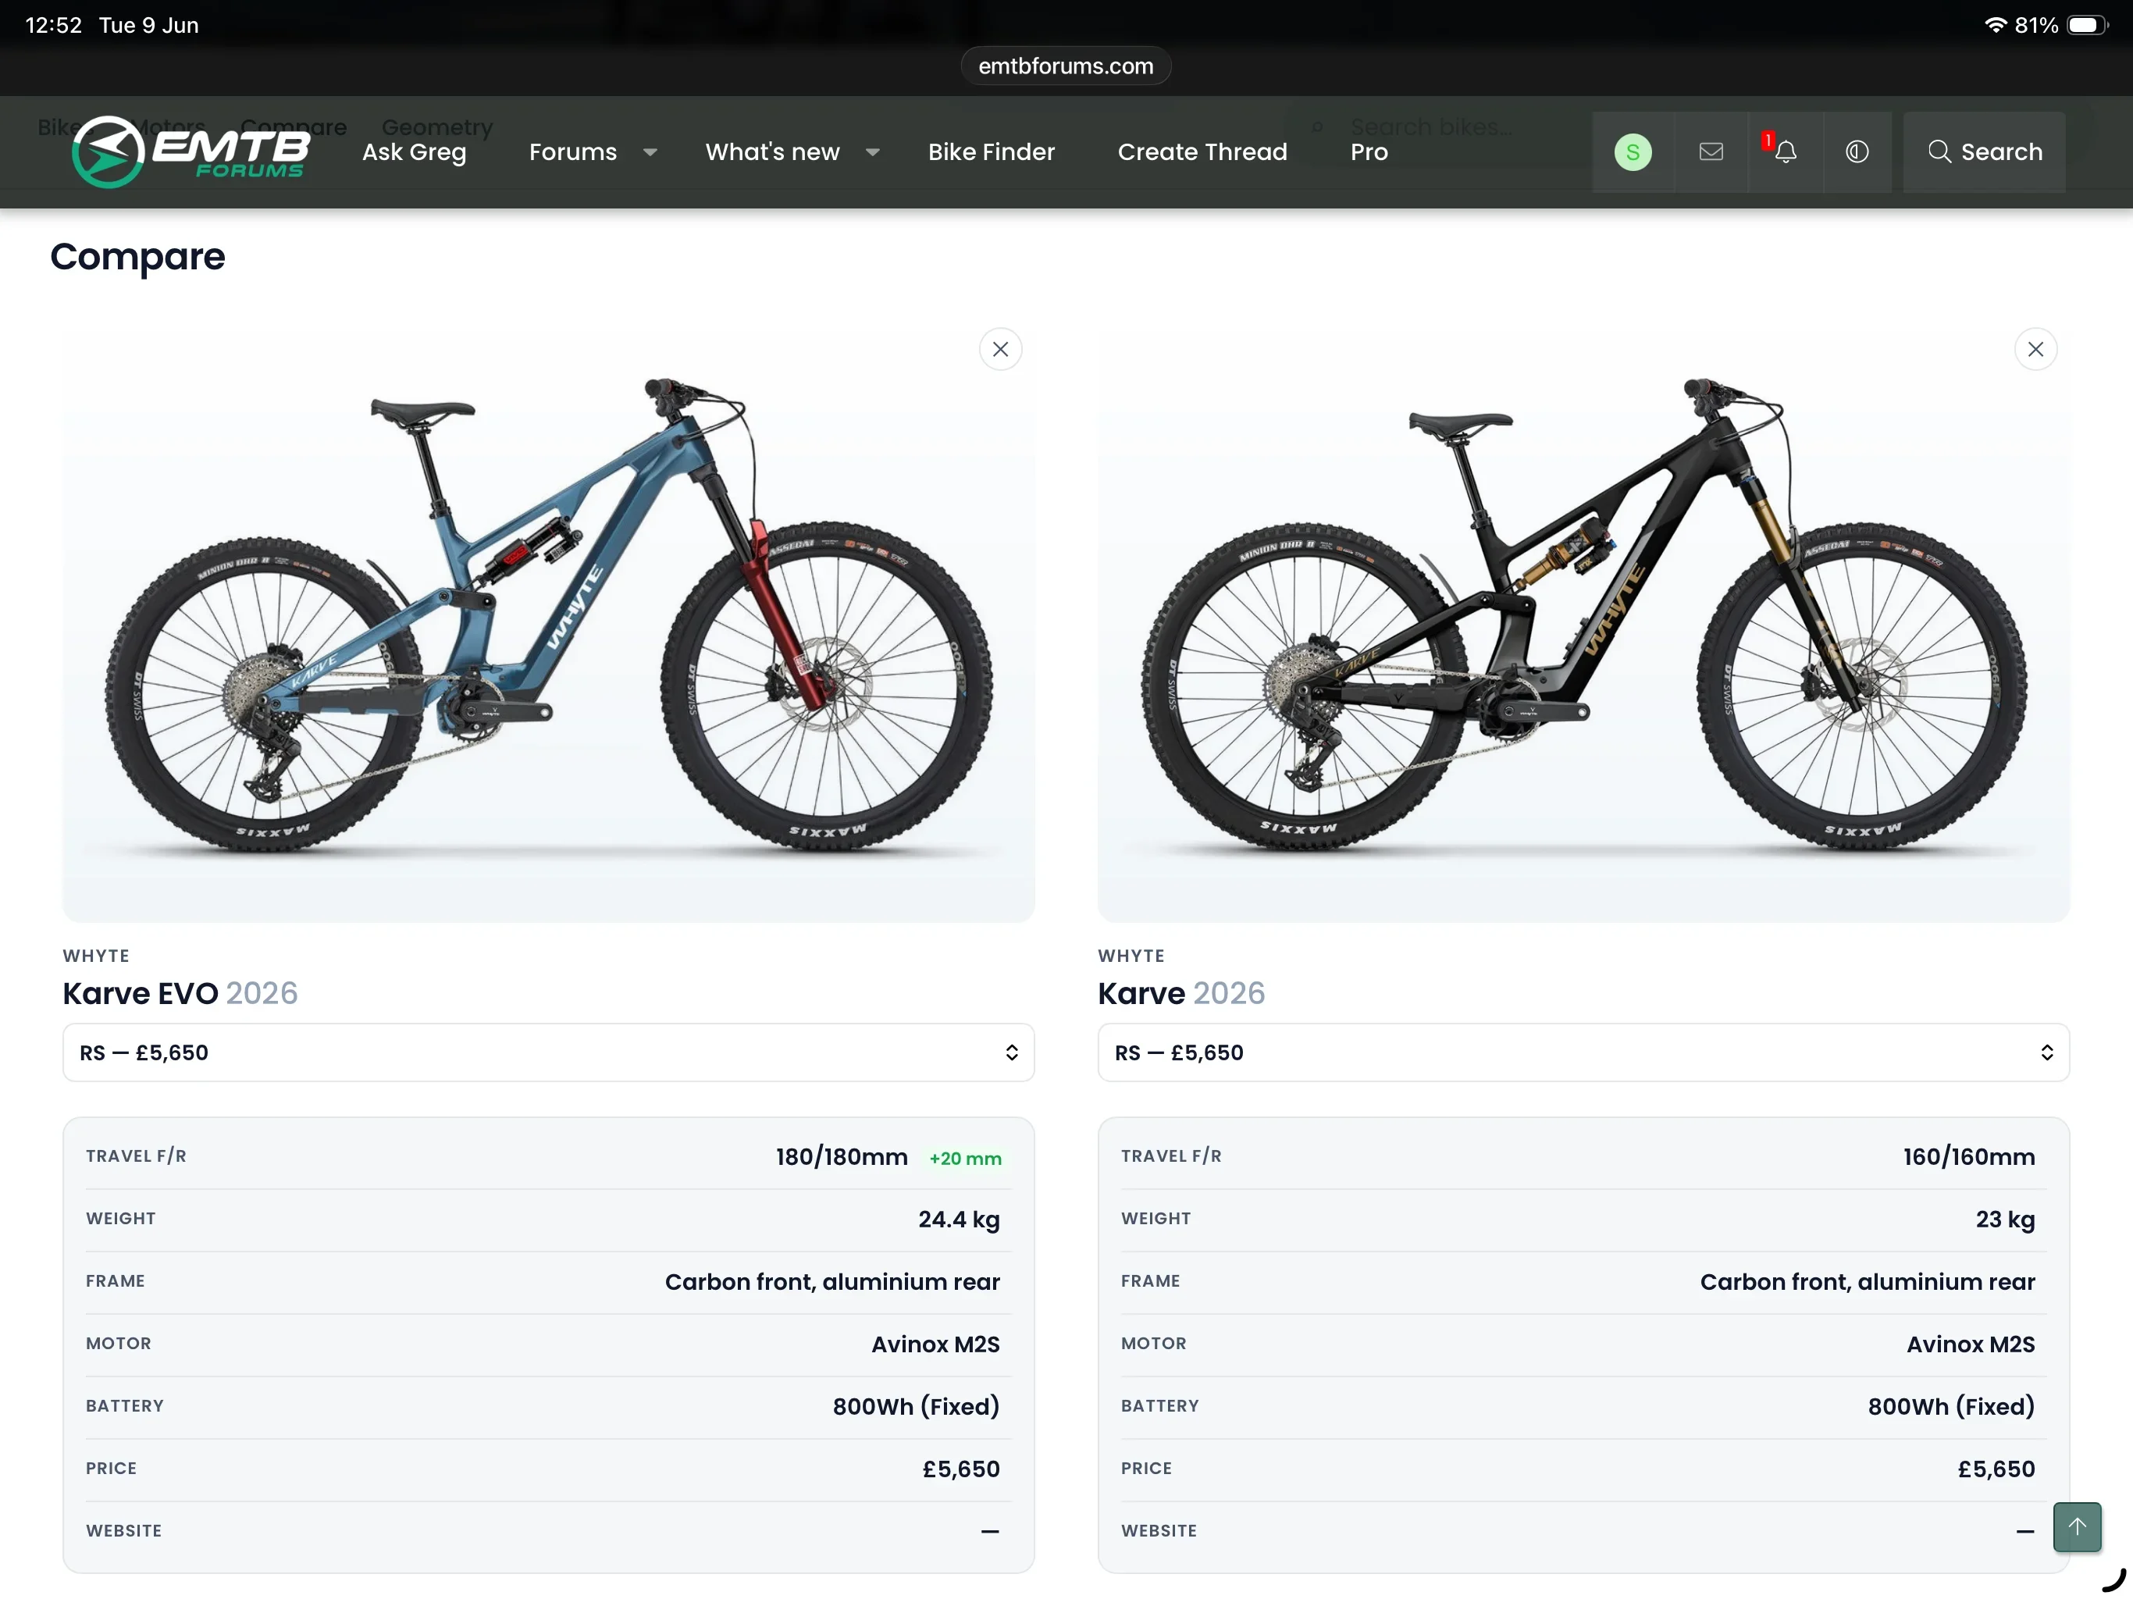Remove Karve 2026 from comparison
The image size is (2133, 1599).
click(2035, 349)
